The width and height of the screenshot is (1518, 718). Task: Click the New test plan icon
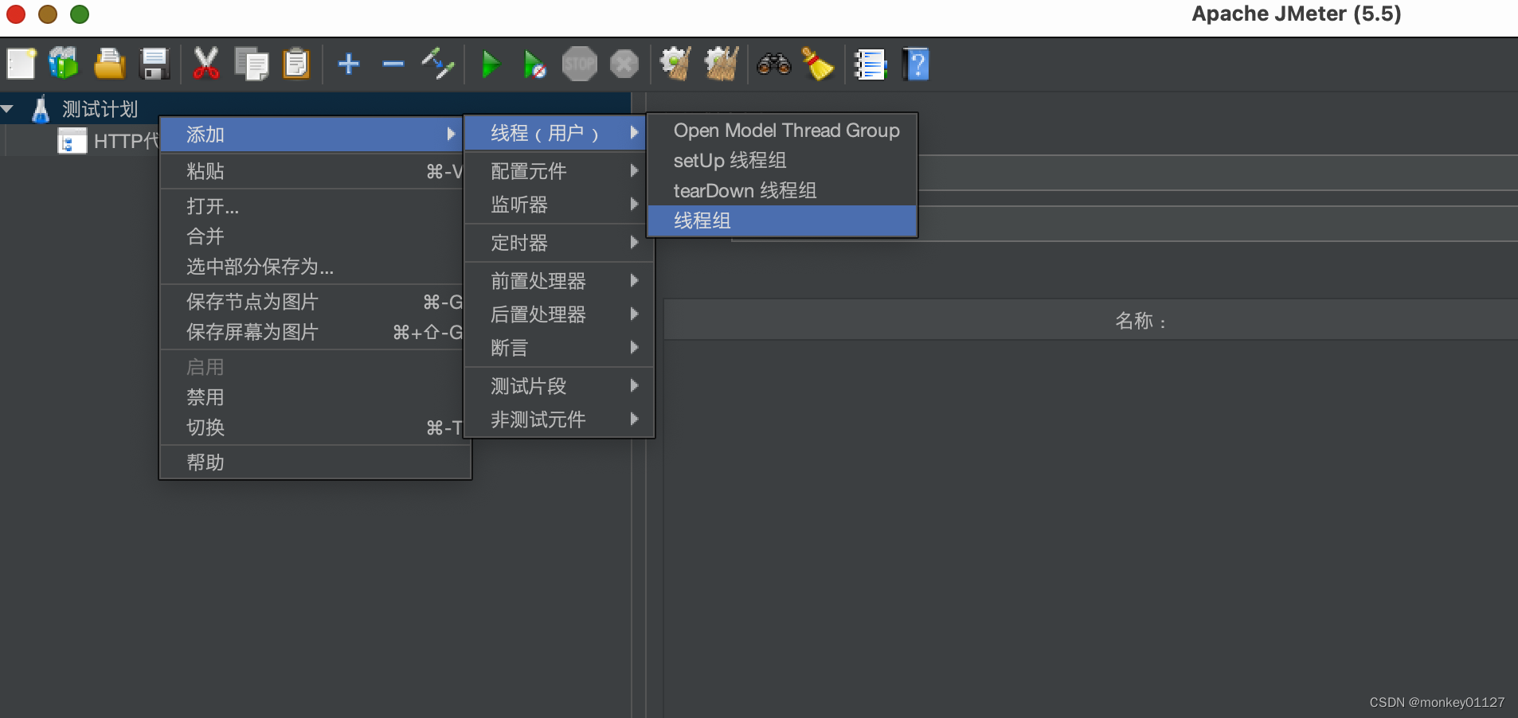coord(22,64)
